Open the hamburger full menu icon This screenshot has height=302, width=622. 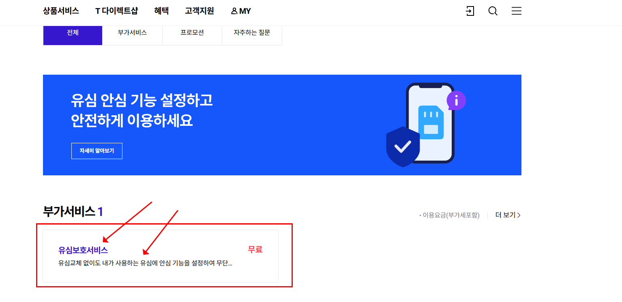pyautogui.click(x=517, y=11)
